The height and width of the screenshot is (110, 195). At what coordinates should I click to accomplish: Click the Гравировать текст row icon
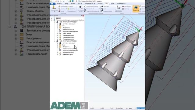tap(60, 54)
